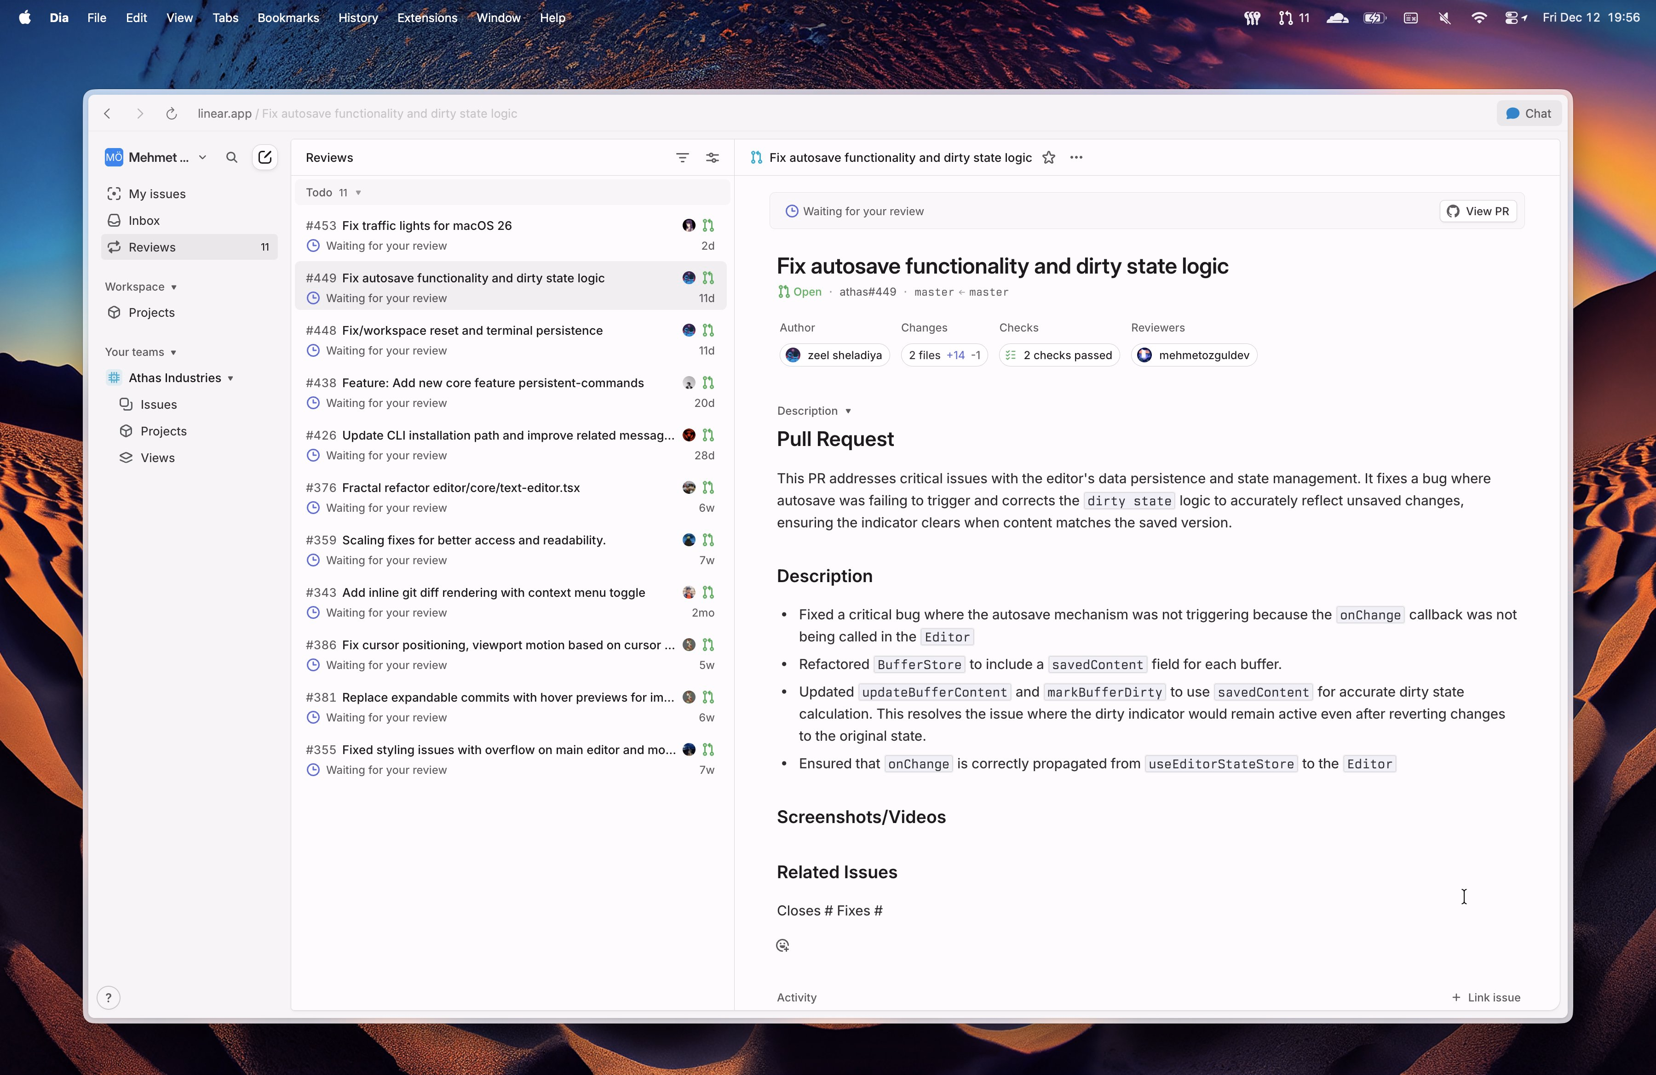Image resolution: width=1656 pixels, height=1075 pixels.
Task: Open My issues in the sidebar
Action: click(x=189, y=194)
